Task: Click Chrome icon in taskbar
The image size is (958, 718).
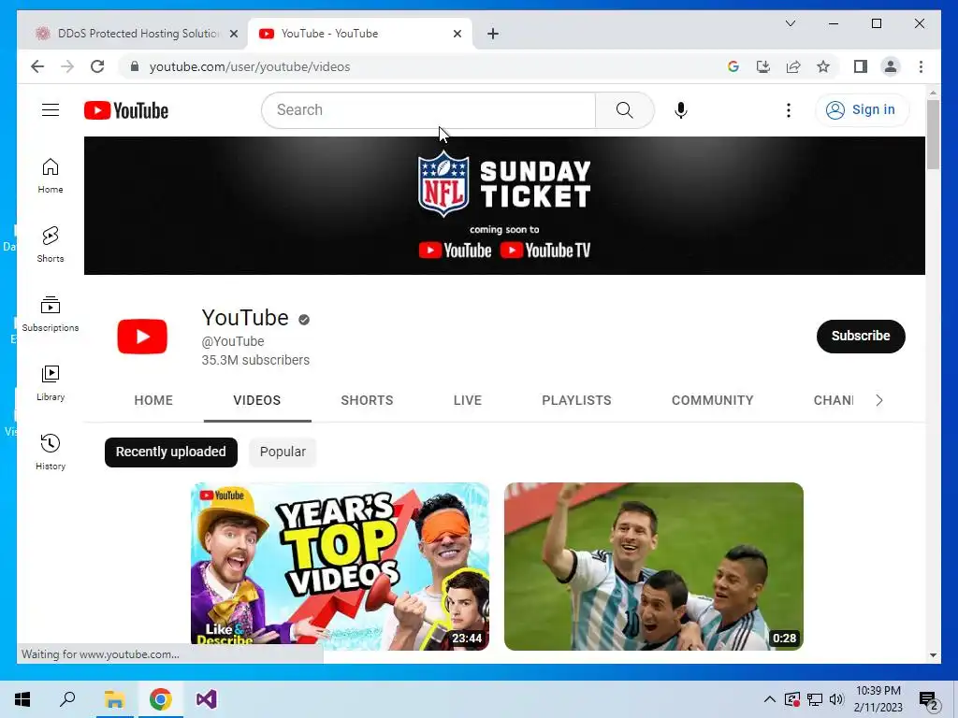Action: click(160, 699)
